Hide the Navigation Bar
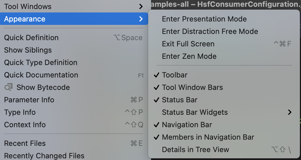This screenshot has height=160, width=301. [x=224, y=125]
